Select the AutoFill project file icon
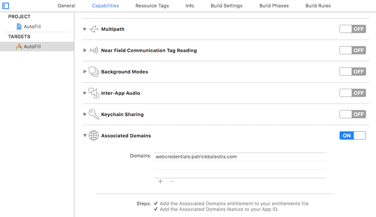 pyautogui.click(x=19, y=27)
